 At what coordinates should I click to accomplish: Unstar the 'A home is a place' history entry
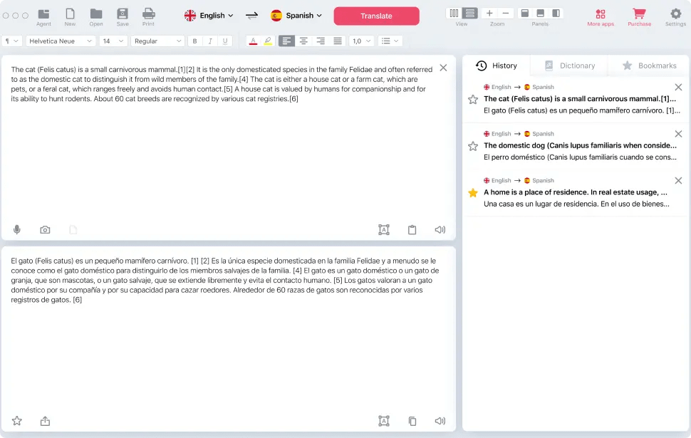(472, 192)
